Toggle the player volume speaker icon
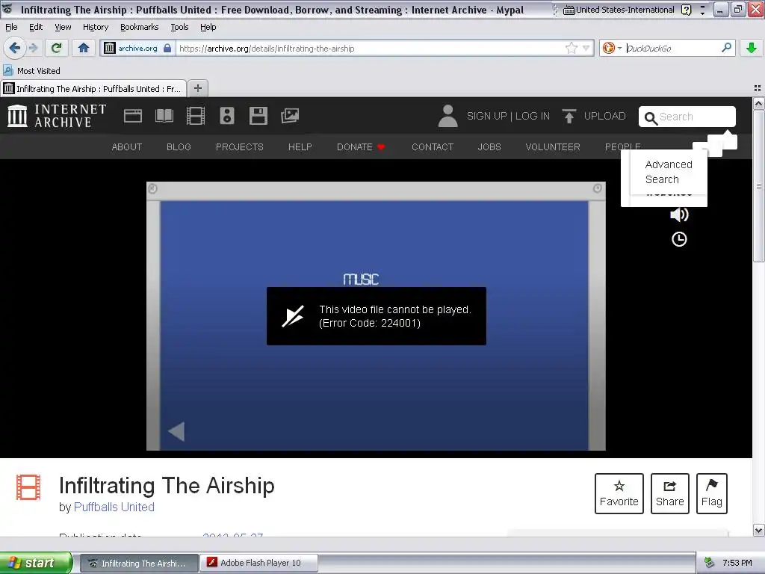Image resolution: width=765 pixels, height=574 pixels. pos(679,215)
